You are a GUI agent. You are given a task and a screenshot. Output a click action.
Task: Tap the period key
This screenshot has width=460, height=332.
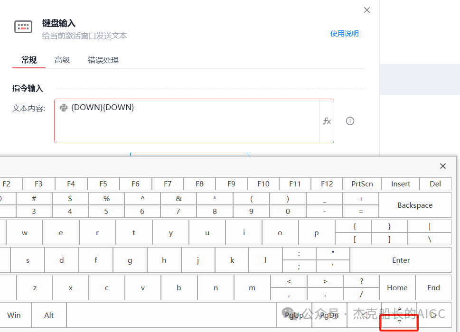click(x=325, y=294)
